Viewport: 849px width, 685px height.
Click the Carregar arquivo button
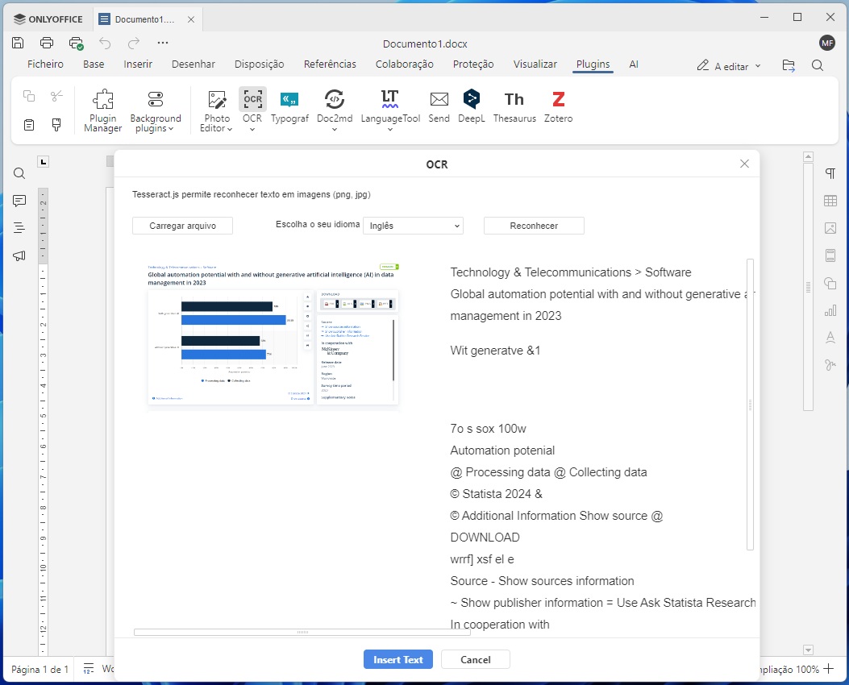[182, 226]
